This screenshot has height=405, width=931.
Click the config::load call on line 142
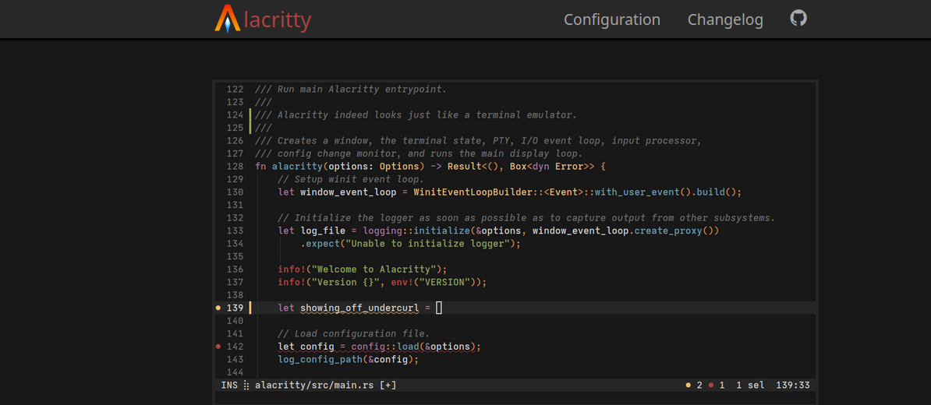tap(384, 347)
